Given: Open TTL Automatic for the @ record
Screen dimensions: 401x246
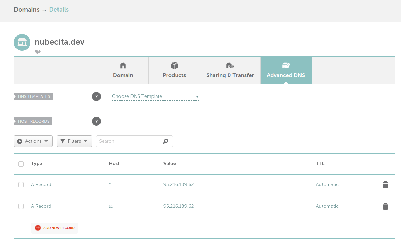Looking at the screenshot, I should point(327,206).
